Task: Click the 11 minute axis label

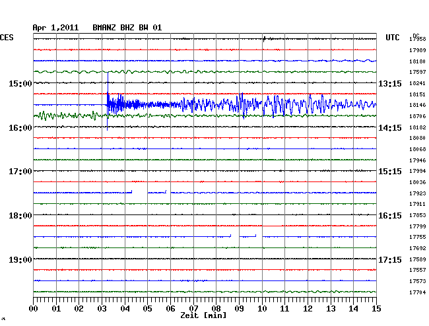Action: click(284, 309)
